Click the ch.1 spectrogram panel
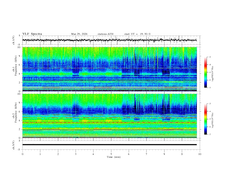225x173 pixels. tap(109, 69)
